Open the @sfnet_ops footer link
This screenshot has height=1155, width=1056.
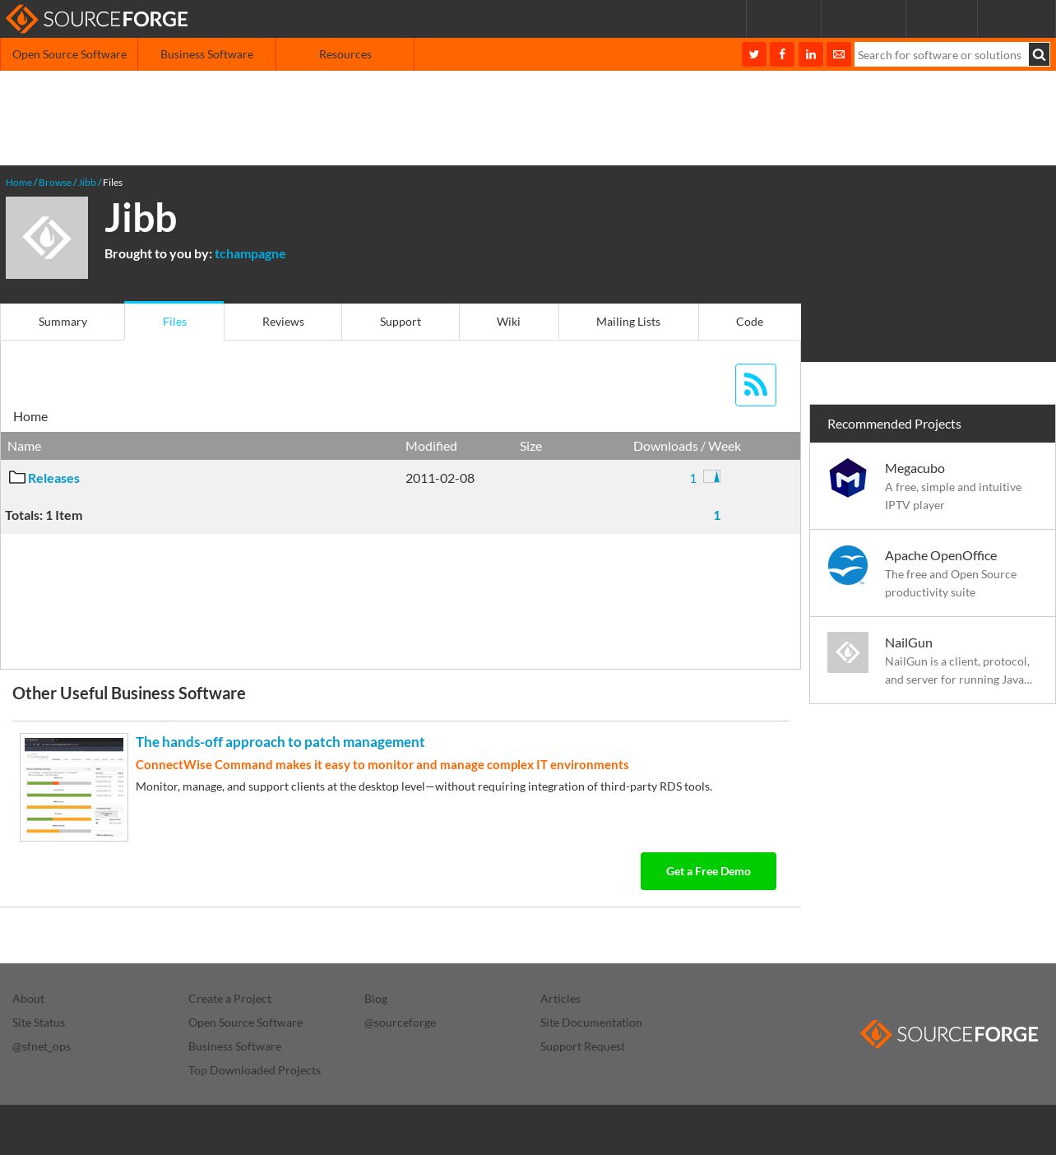(41, 1046)
